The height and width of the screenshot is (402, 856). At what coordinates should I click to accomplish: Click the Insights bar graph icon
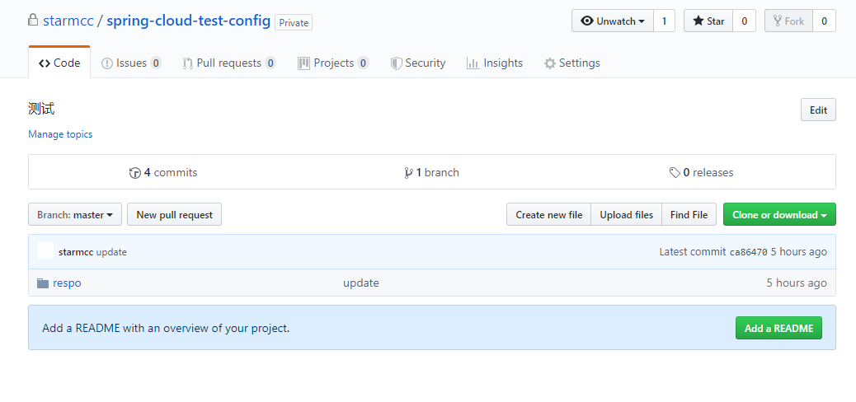click(473, 63)
